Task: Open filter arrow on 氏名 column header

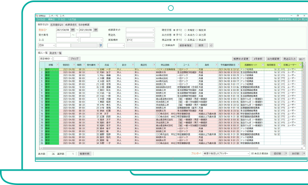Action: point(114,65)
